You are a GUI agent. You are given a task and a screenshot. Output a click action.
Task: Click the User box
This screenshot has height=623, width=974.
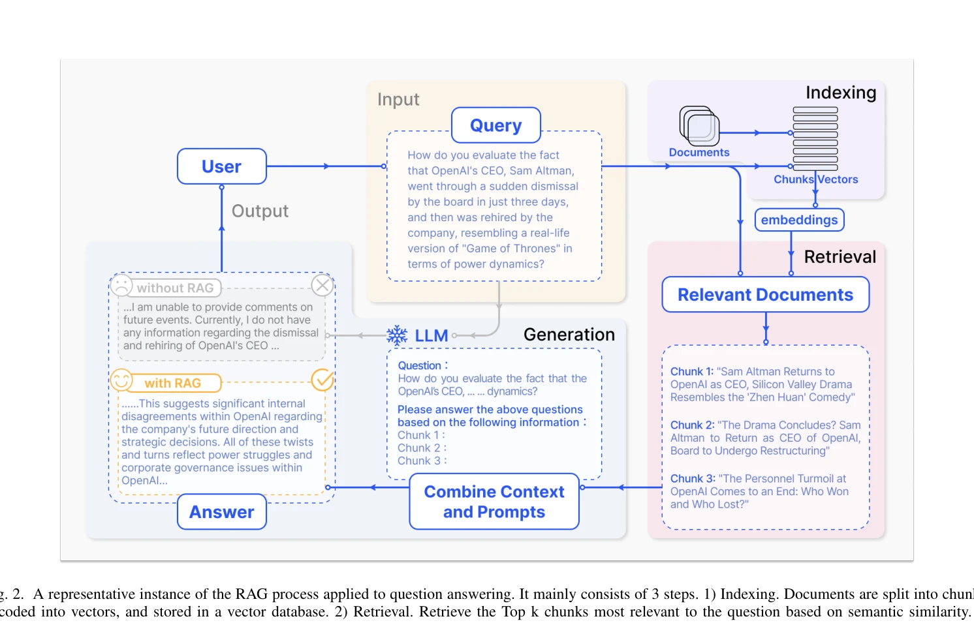pos(222,166)
